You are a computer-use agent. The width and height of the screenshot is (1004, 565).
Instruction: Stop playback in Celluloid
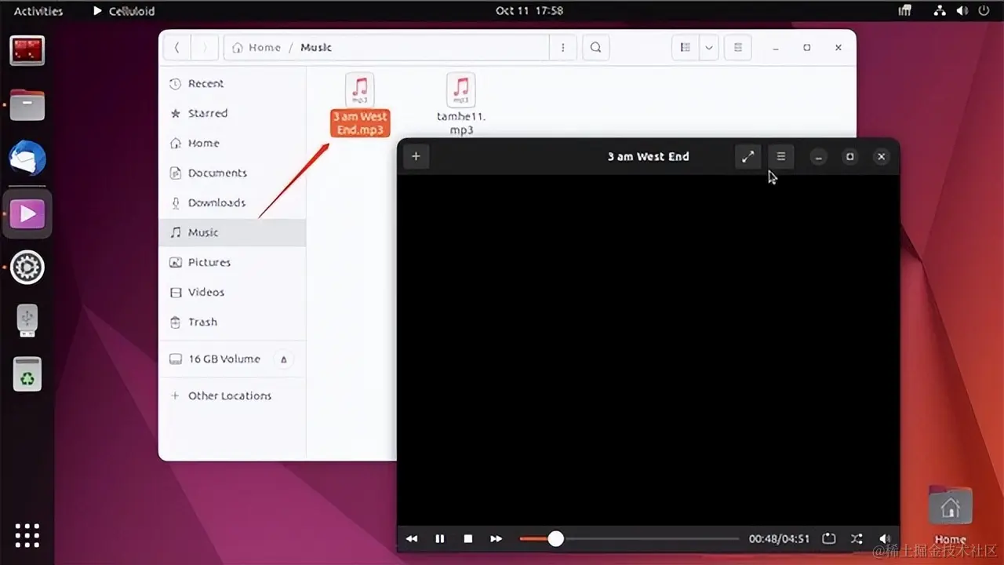pyautogui.click(x=468, y=538)
